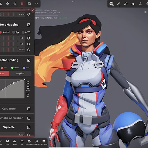Click the Vignette section title

9,127
